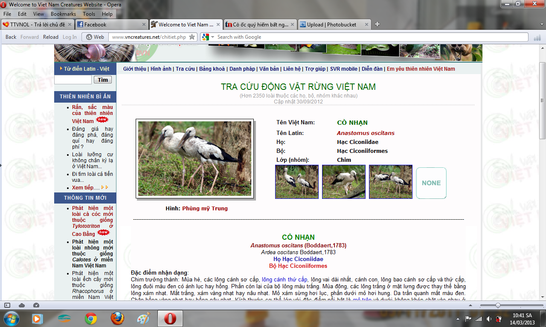Open the Help menu
The height and width of the screenshot is (327, 546).
pyautogui.click(x=107, y=14)
